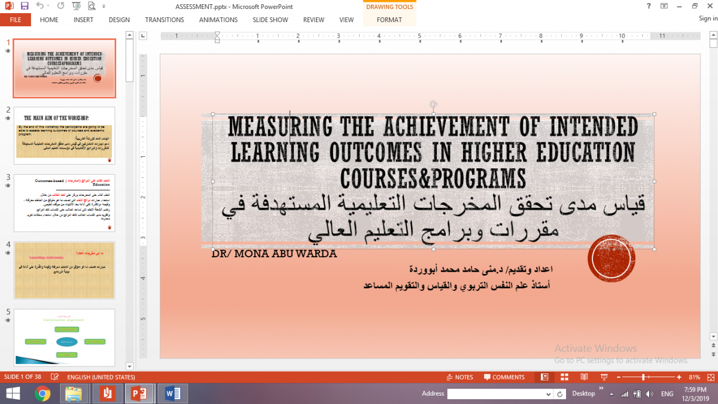Open the VIEW ribbon tab

pos(346,20)
